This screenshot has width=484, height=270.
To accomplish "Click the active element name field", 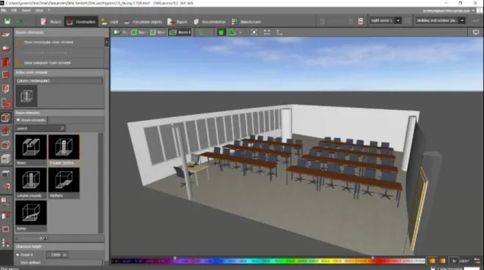I will pyautogui.click(x=59, y=80).
